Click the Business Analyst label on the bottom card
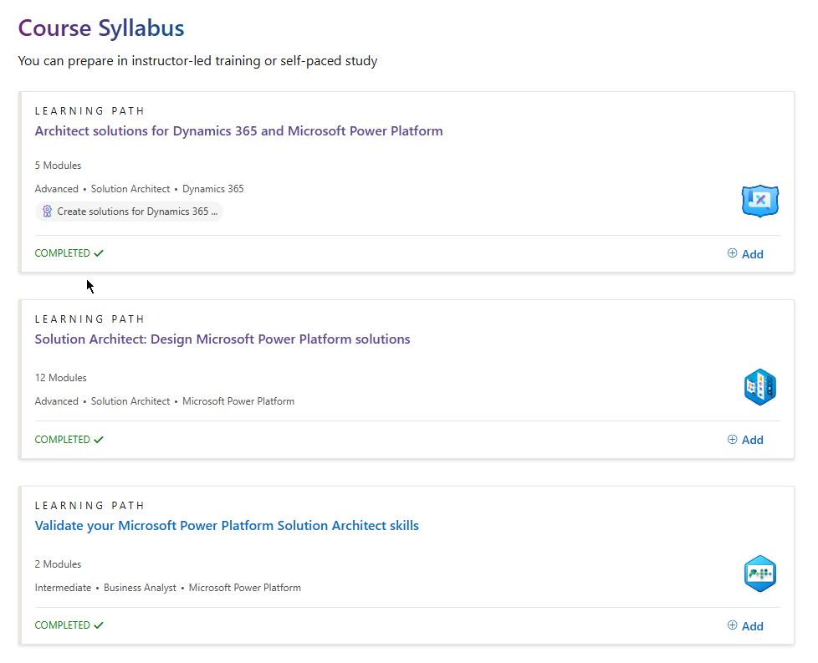The image size is (818, 663). tap(140, 587)
